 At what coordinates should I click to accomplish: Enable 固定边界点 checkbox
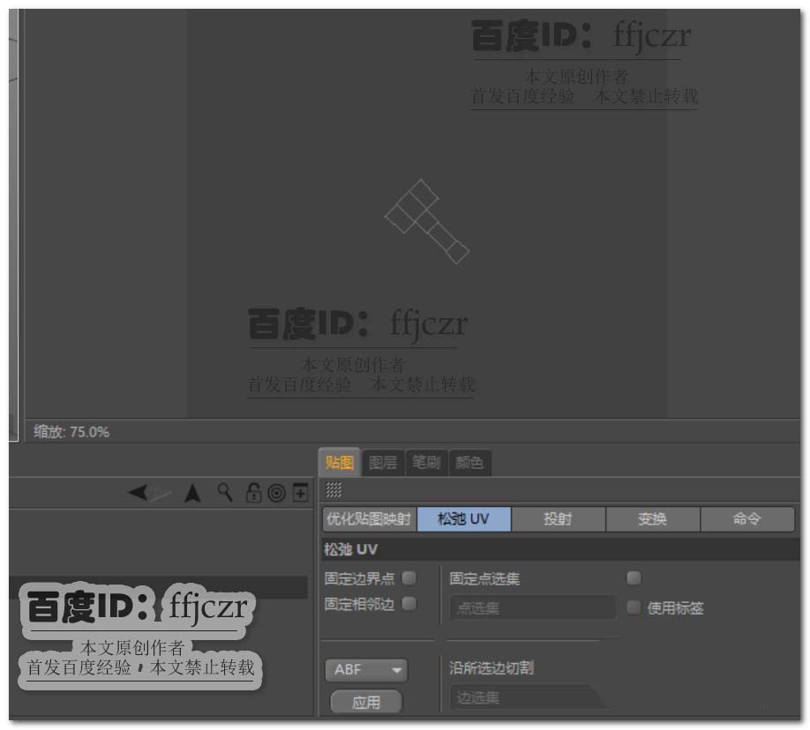click(409, 577)
